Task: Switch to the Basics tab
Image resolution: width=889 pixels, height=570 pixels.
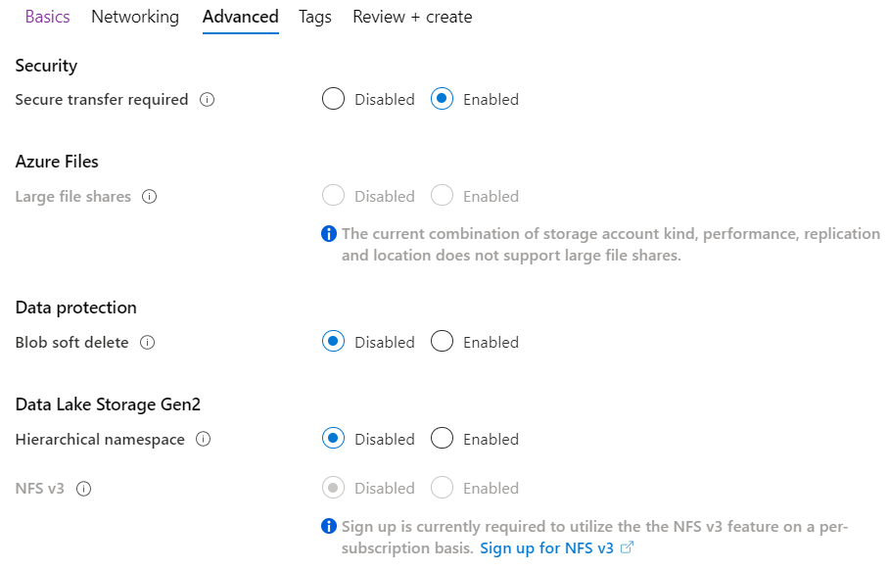Action: tap(48, 17)
